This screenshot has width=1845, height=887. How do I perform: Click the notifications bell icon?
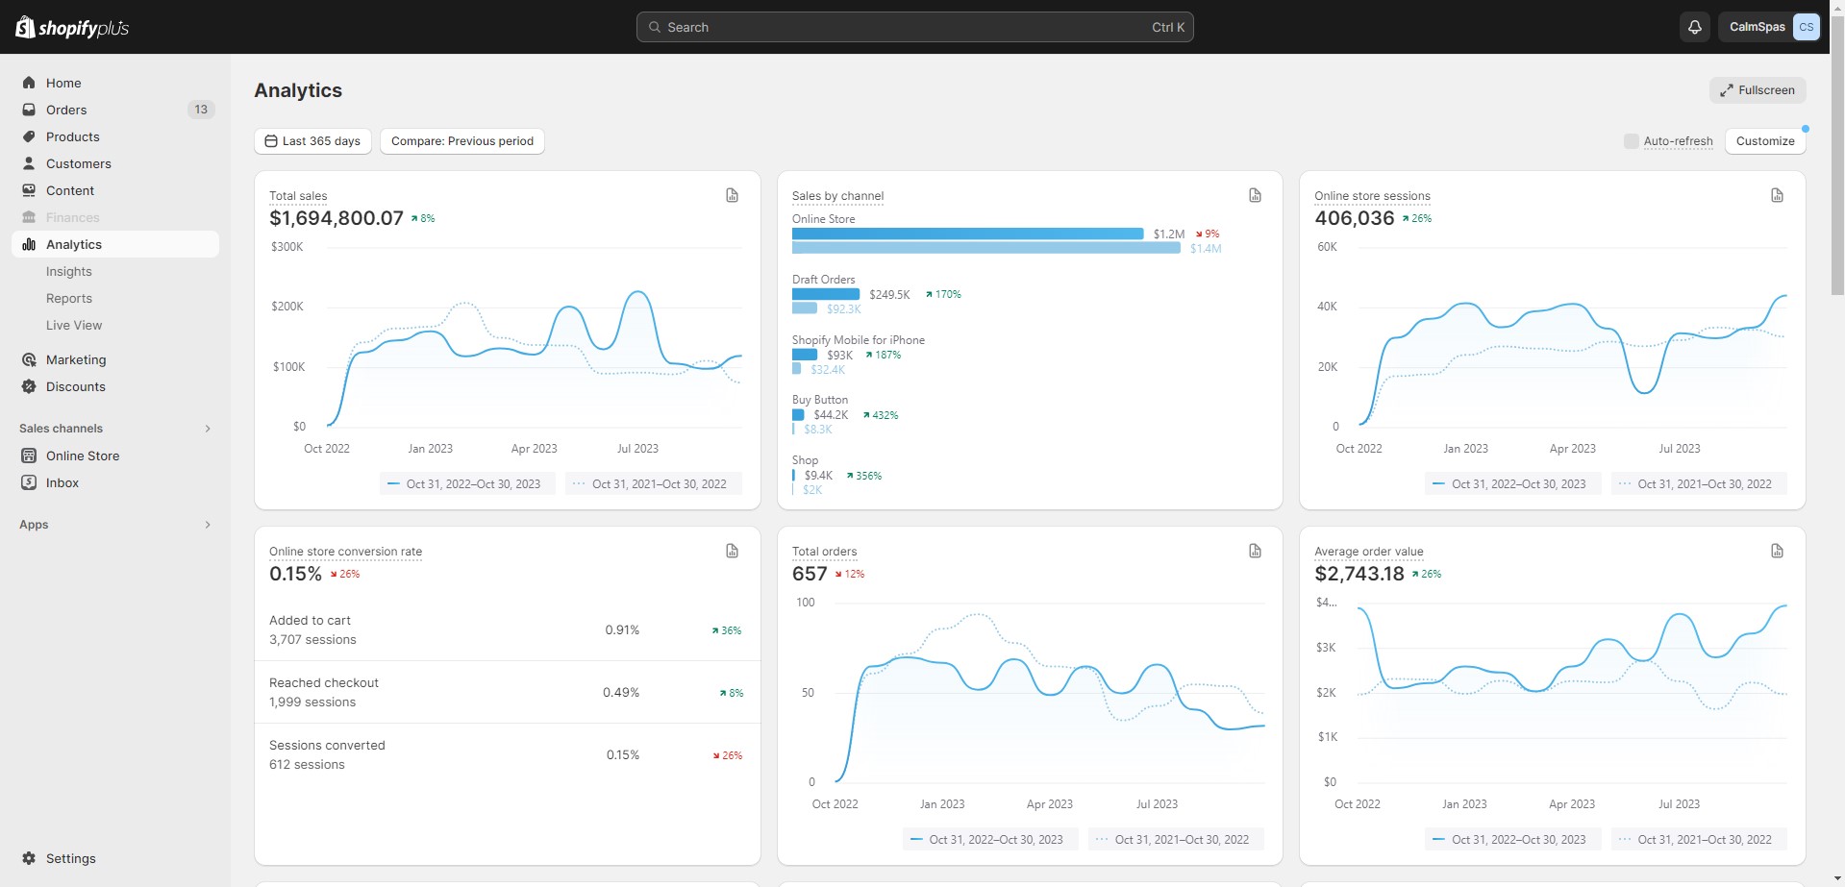point(1694,27)
